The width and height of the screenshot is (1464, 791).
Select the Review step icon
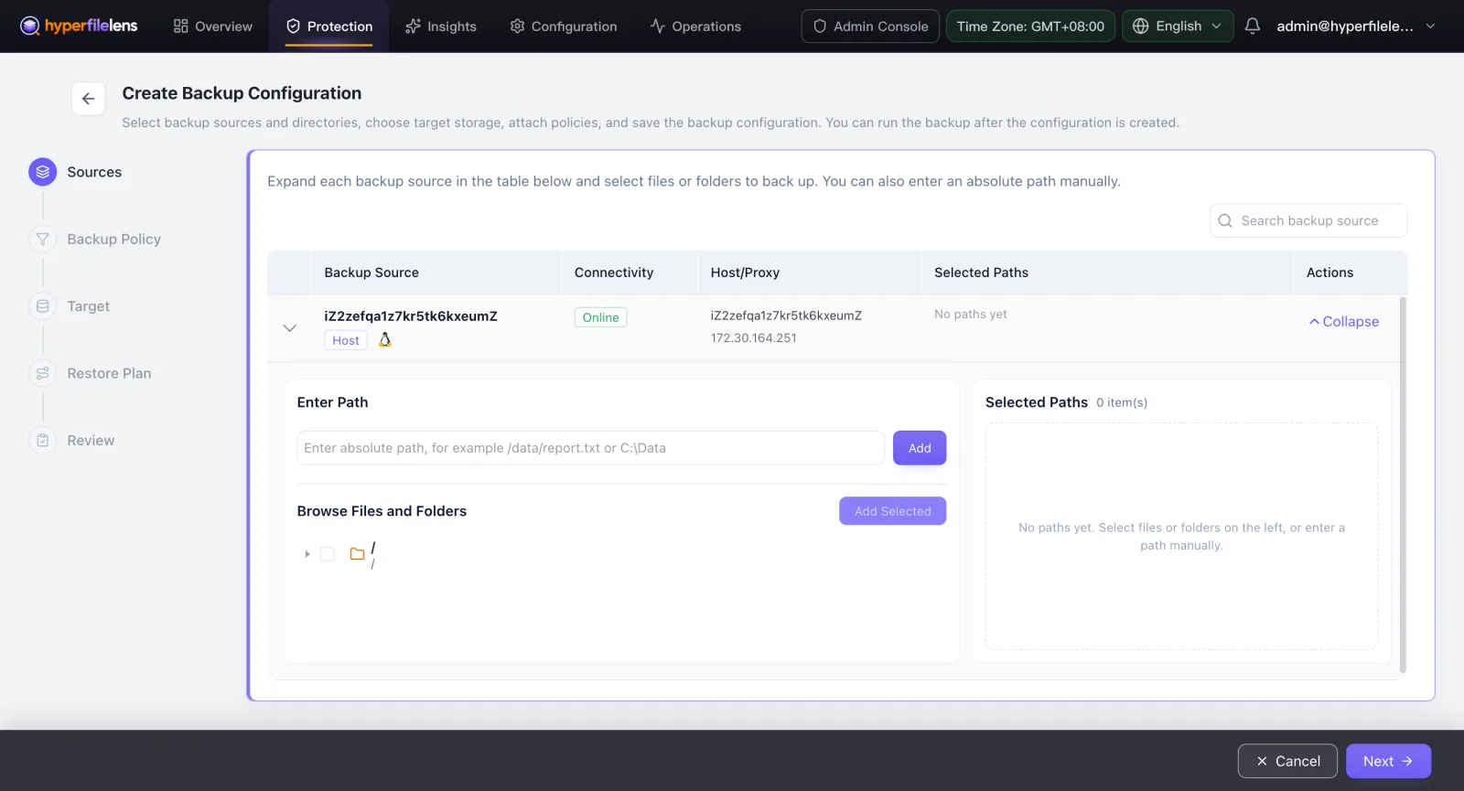43,440
